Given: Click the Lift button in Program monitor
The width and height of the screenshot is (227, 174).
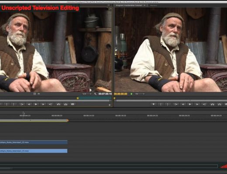Looking at the screenshot, I should (213, 104).
